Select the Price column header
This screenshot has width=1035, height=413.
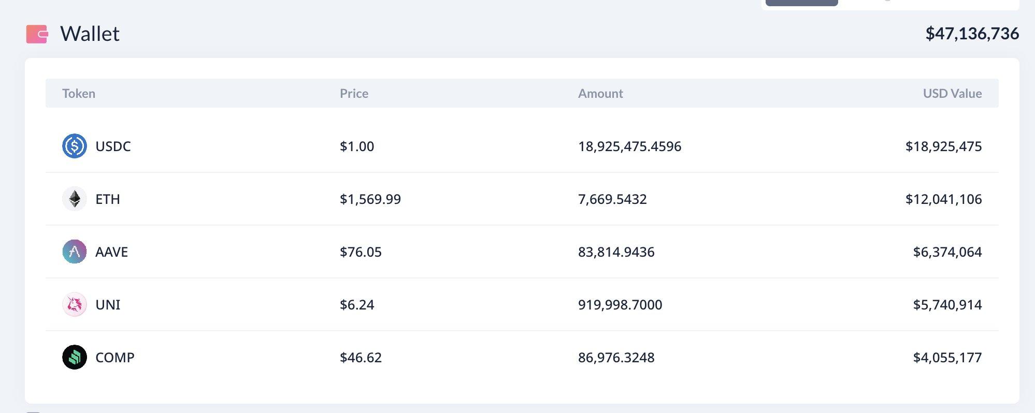[354, 93]
